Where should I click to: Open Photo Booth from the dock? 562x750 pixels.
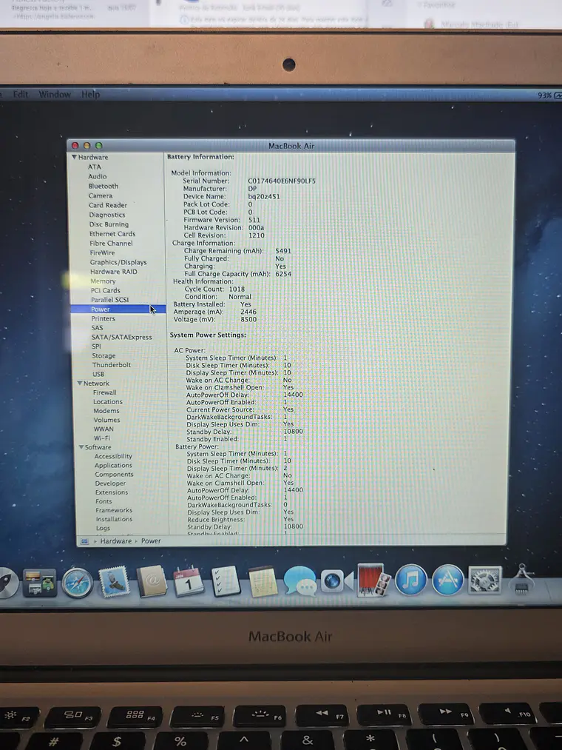click(373, 580)
